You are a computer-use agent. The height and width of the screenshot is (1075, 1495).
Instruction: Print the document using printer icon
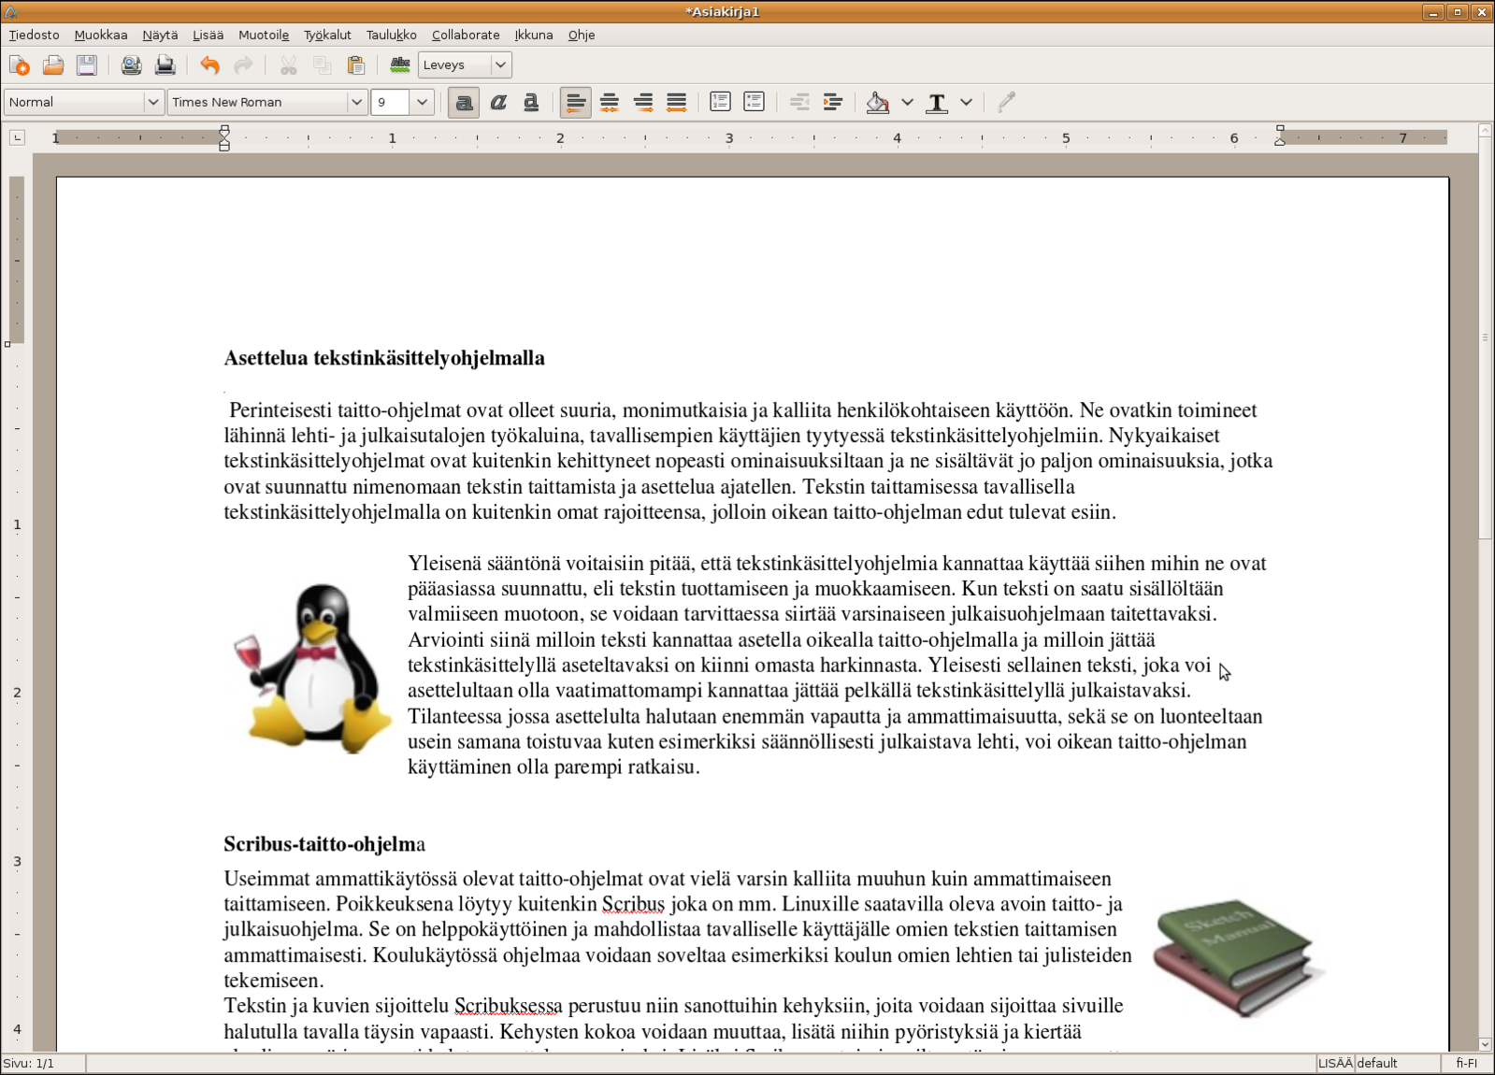pos(165,65)
